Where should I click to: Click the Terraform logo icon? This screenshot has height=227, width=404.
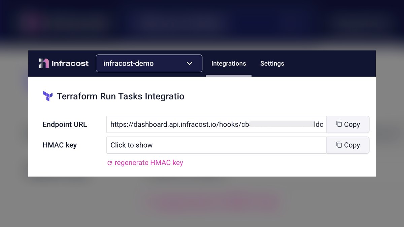tap(48, 96)
